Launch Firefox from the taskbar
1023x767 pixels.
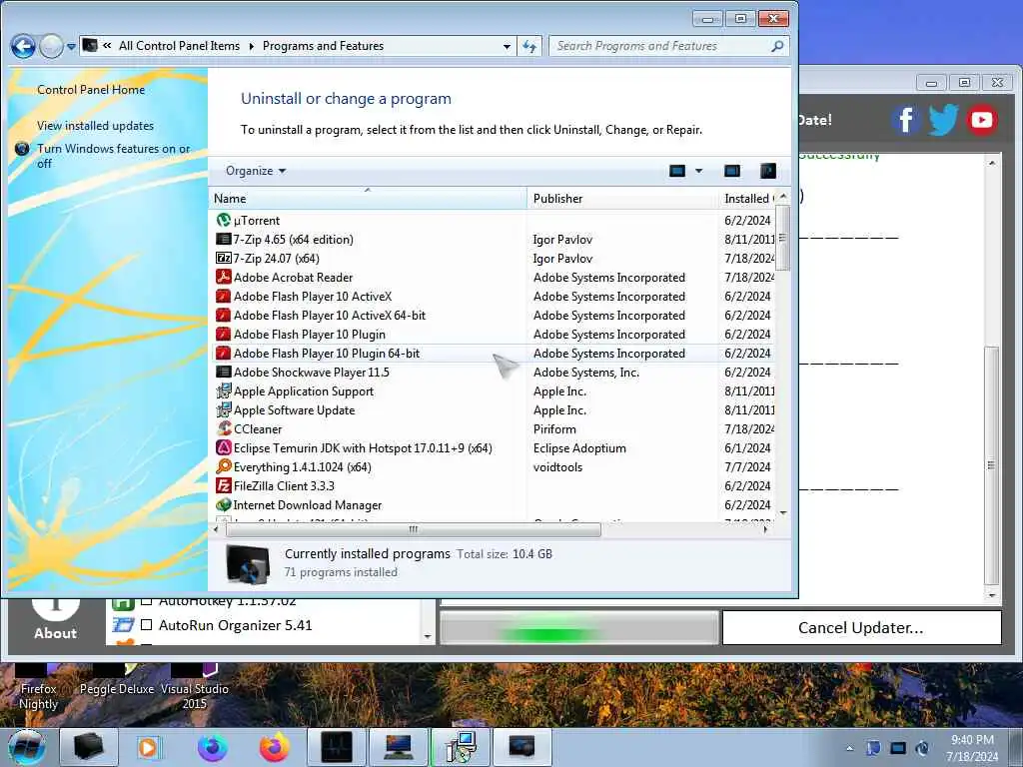point(274,747)
